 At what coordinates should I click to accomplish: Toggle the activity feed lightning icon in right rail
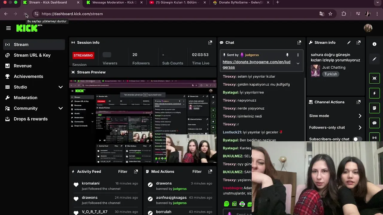click(x=374, y=93)
